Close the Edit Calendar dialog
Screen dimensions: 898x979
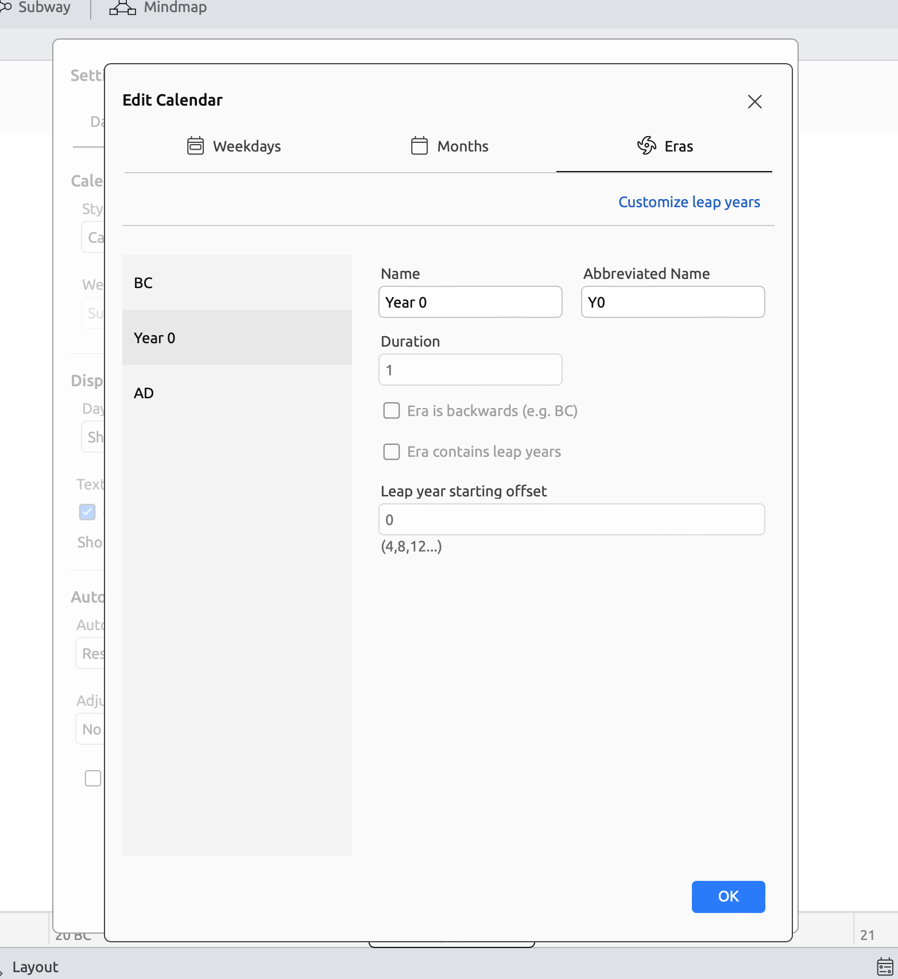tap(754, 102)
